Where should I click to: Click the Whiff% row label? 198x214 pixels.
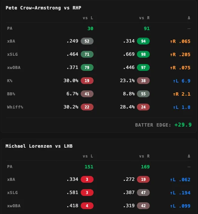pyautogui.click(x=15, y=107)
